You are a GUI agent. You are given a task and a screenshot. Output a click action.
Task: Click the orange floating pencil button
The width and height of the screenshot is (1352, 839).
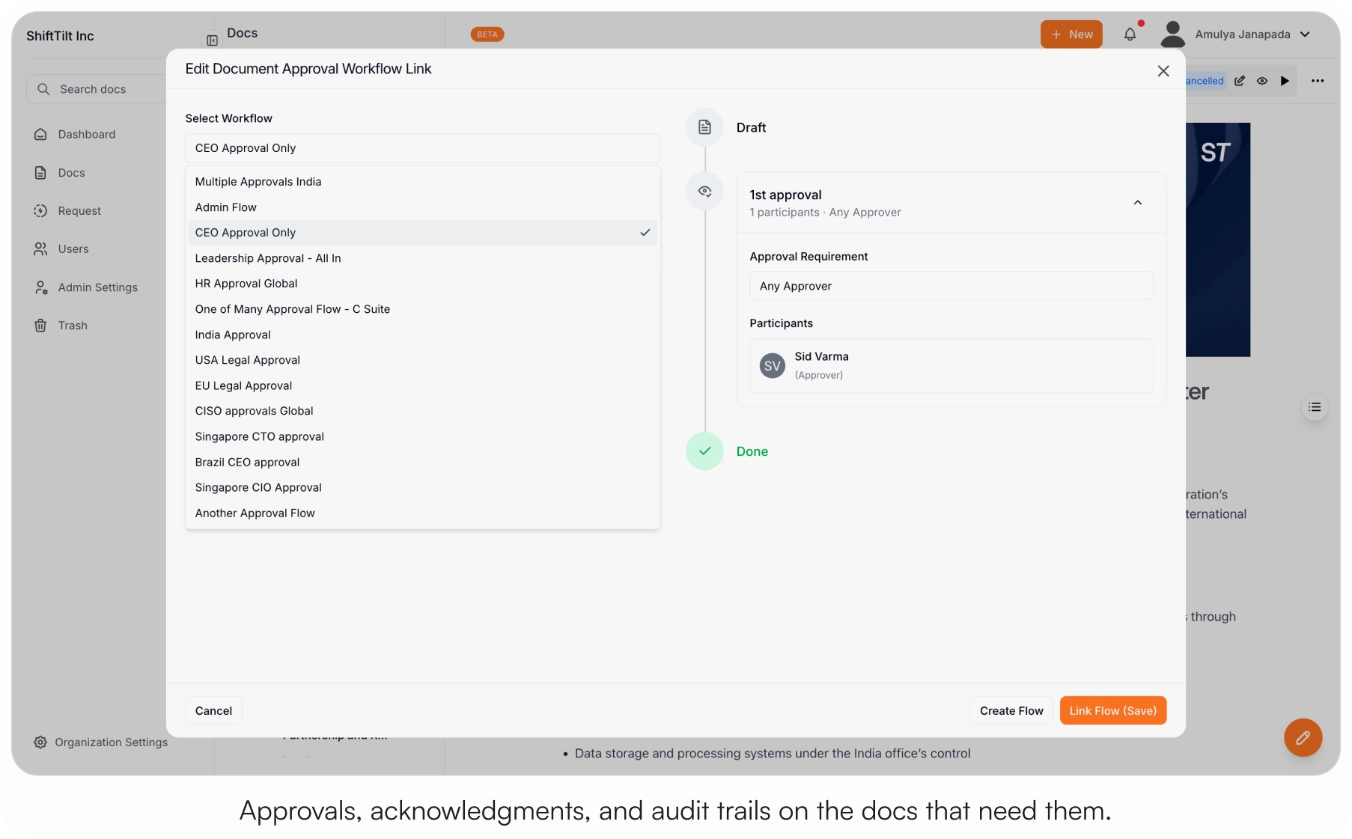click(x=1303, y=738)
